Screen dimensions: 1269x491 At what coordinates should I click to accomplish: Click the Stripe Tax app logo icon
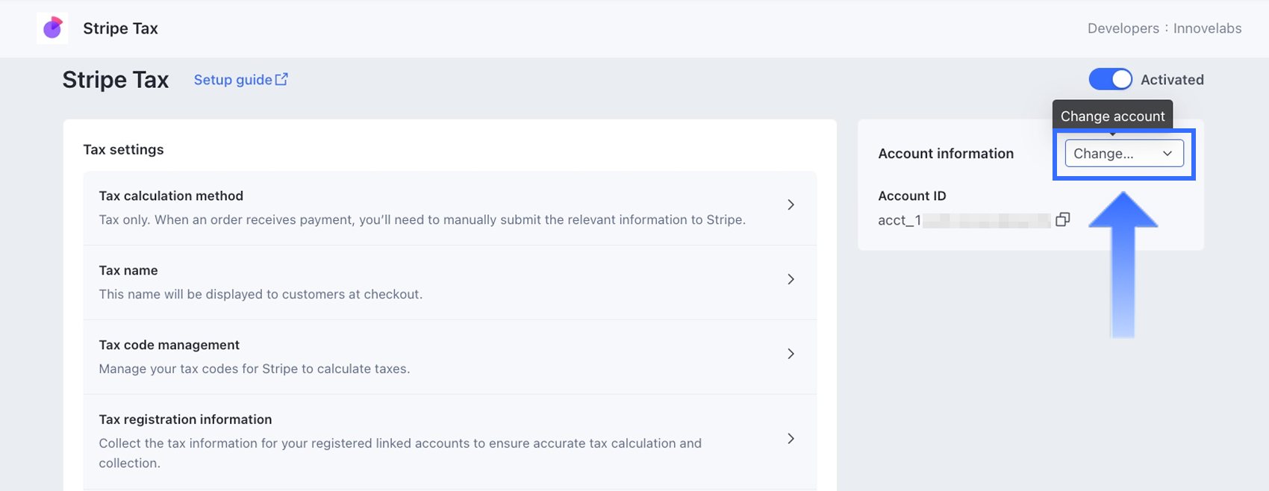click(52, 28)
